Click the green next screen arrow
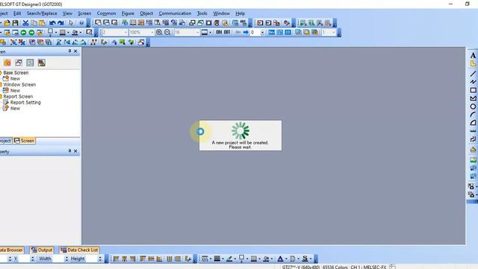This screenshot has width=478, height=269. pyautogui.click(x=31, y=32)
